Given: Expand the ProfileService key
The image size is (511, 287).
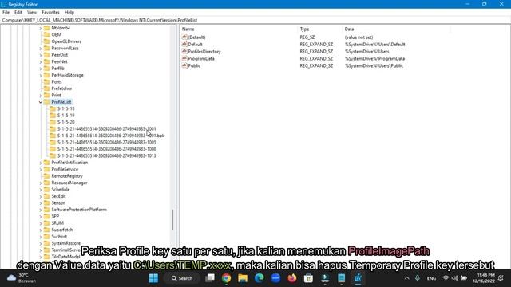Looking at the screenshot, I should coord(41,170).
